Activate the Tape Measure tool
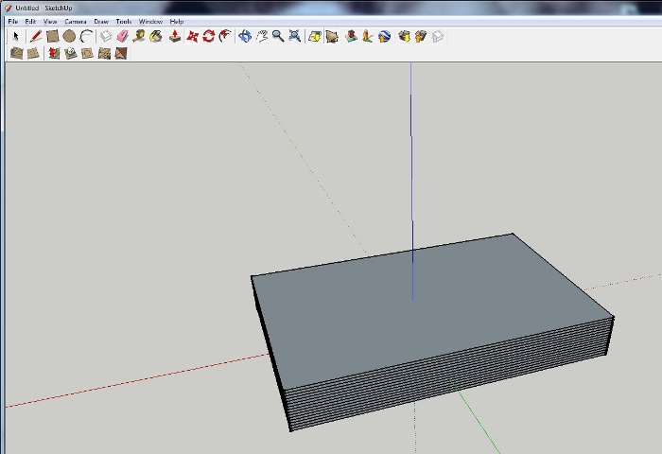Screen dimensions: 662x454 pyautogui.click(x=139, y=37)
